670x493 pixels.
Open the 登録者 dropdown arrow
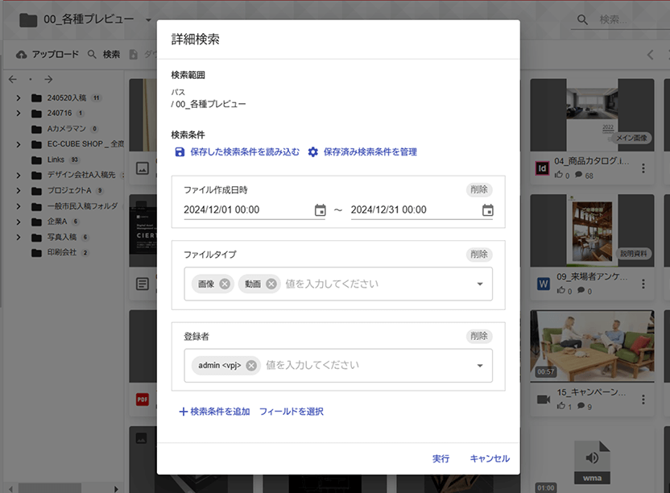pyautogui.click(x=480, y=366)
